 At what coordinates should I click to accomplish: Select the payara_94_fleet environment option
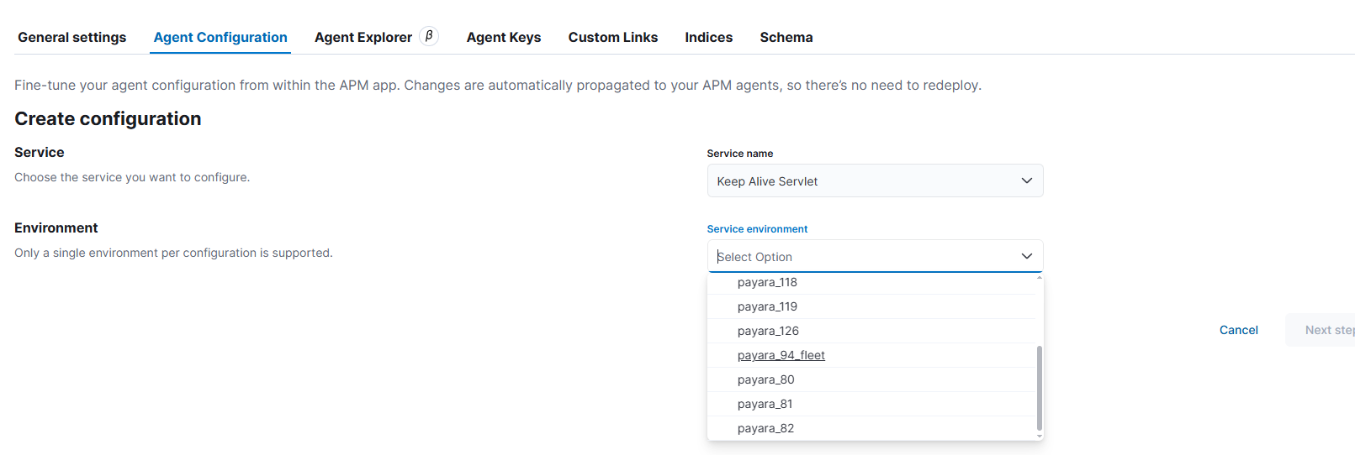coord(781,355)
